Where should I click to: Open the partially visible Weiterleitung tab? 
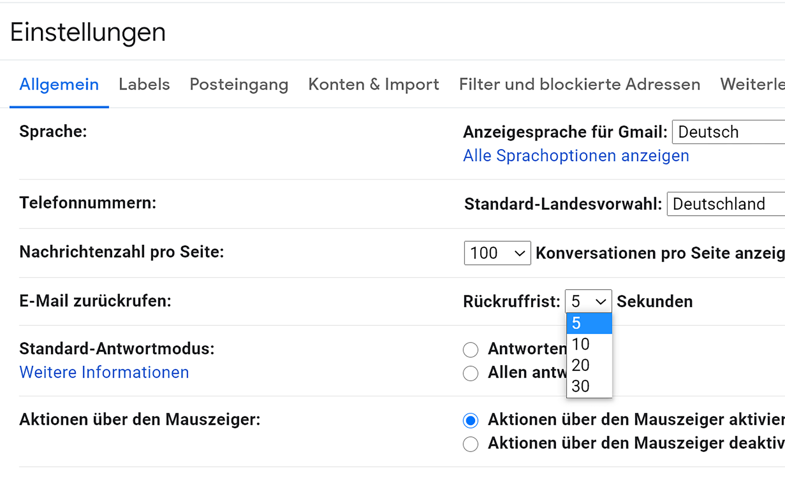(752, 84)
